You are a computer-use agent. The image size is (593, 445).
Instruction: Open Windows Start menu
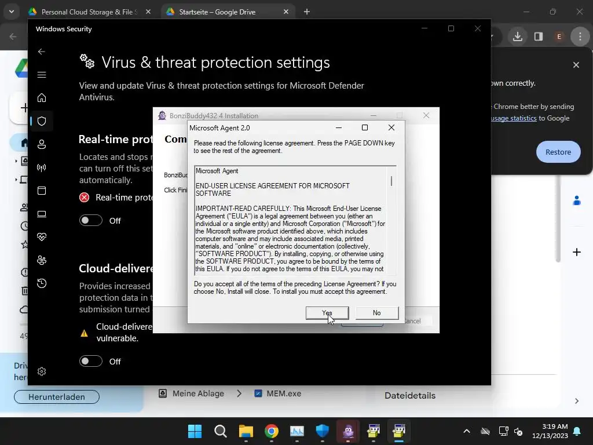click(195, 431)
